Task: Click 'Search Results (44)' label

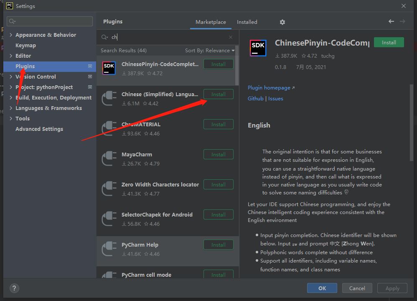Action: pos(123,51)
